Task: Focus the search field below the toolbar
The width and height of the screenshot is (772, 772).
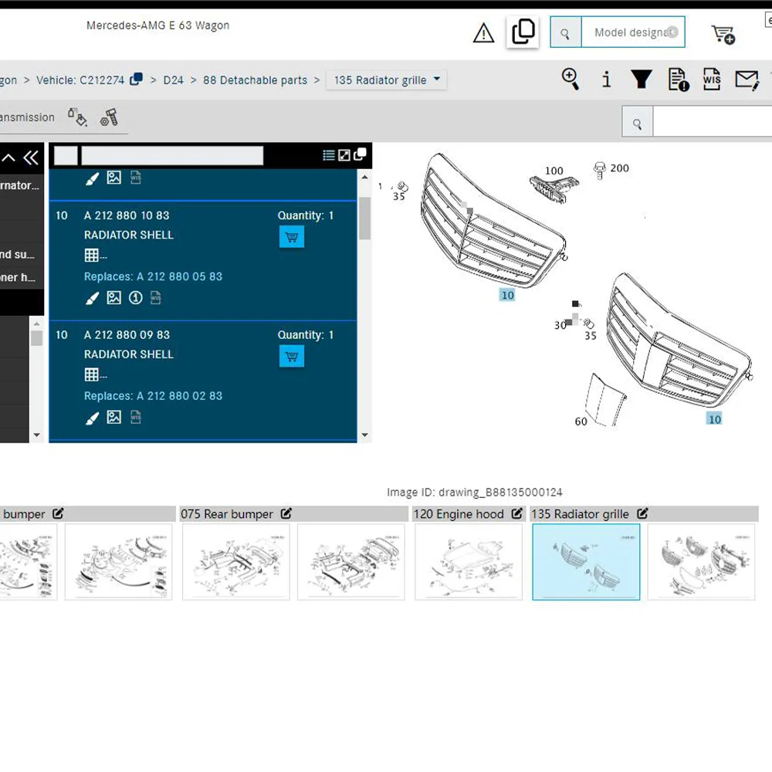Action: point(712,121)
